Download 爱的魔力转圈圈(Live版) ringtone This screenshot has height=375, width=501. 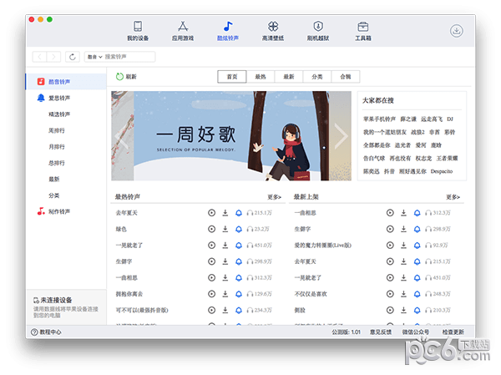[x=404, y=246]
